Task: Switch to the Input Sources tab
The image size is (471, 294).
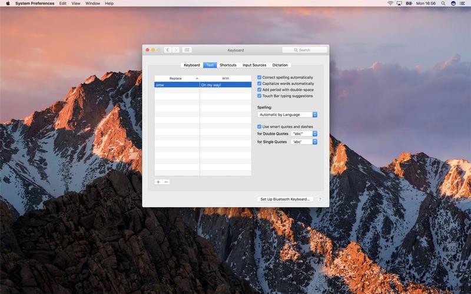Action: pyautogui.click(x=254, y=65)
